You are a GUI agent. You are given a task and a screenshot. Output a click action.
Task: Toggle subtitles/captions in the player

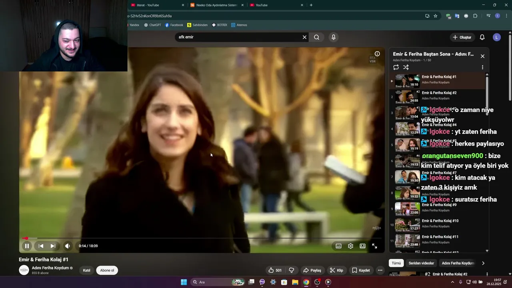338,246
